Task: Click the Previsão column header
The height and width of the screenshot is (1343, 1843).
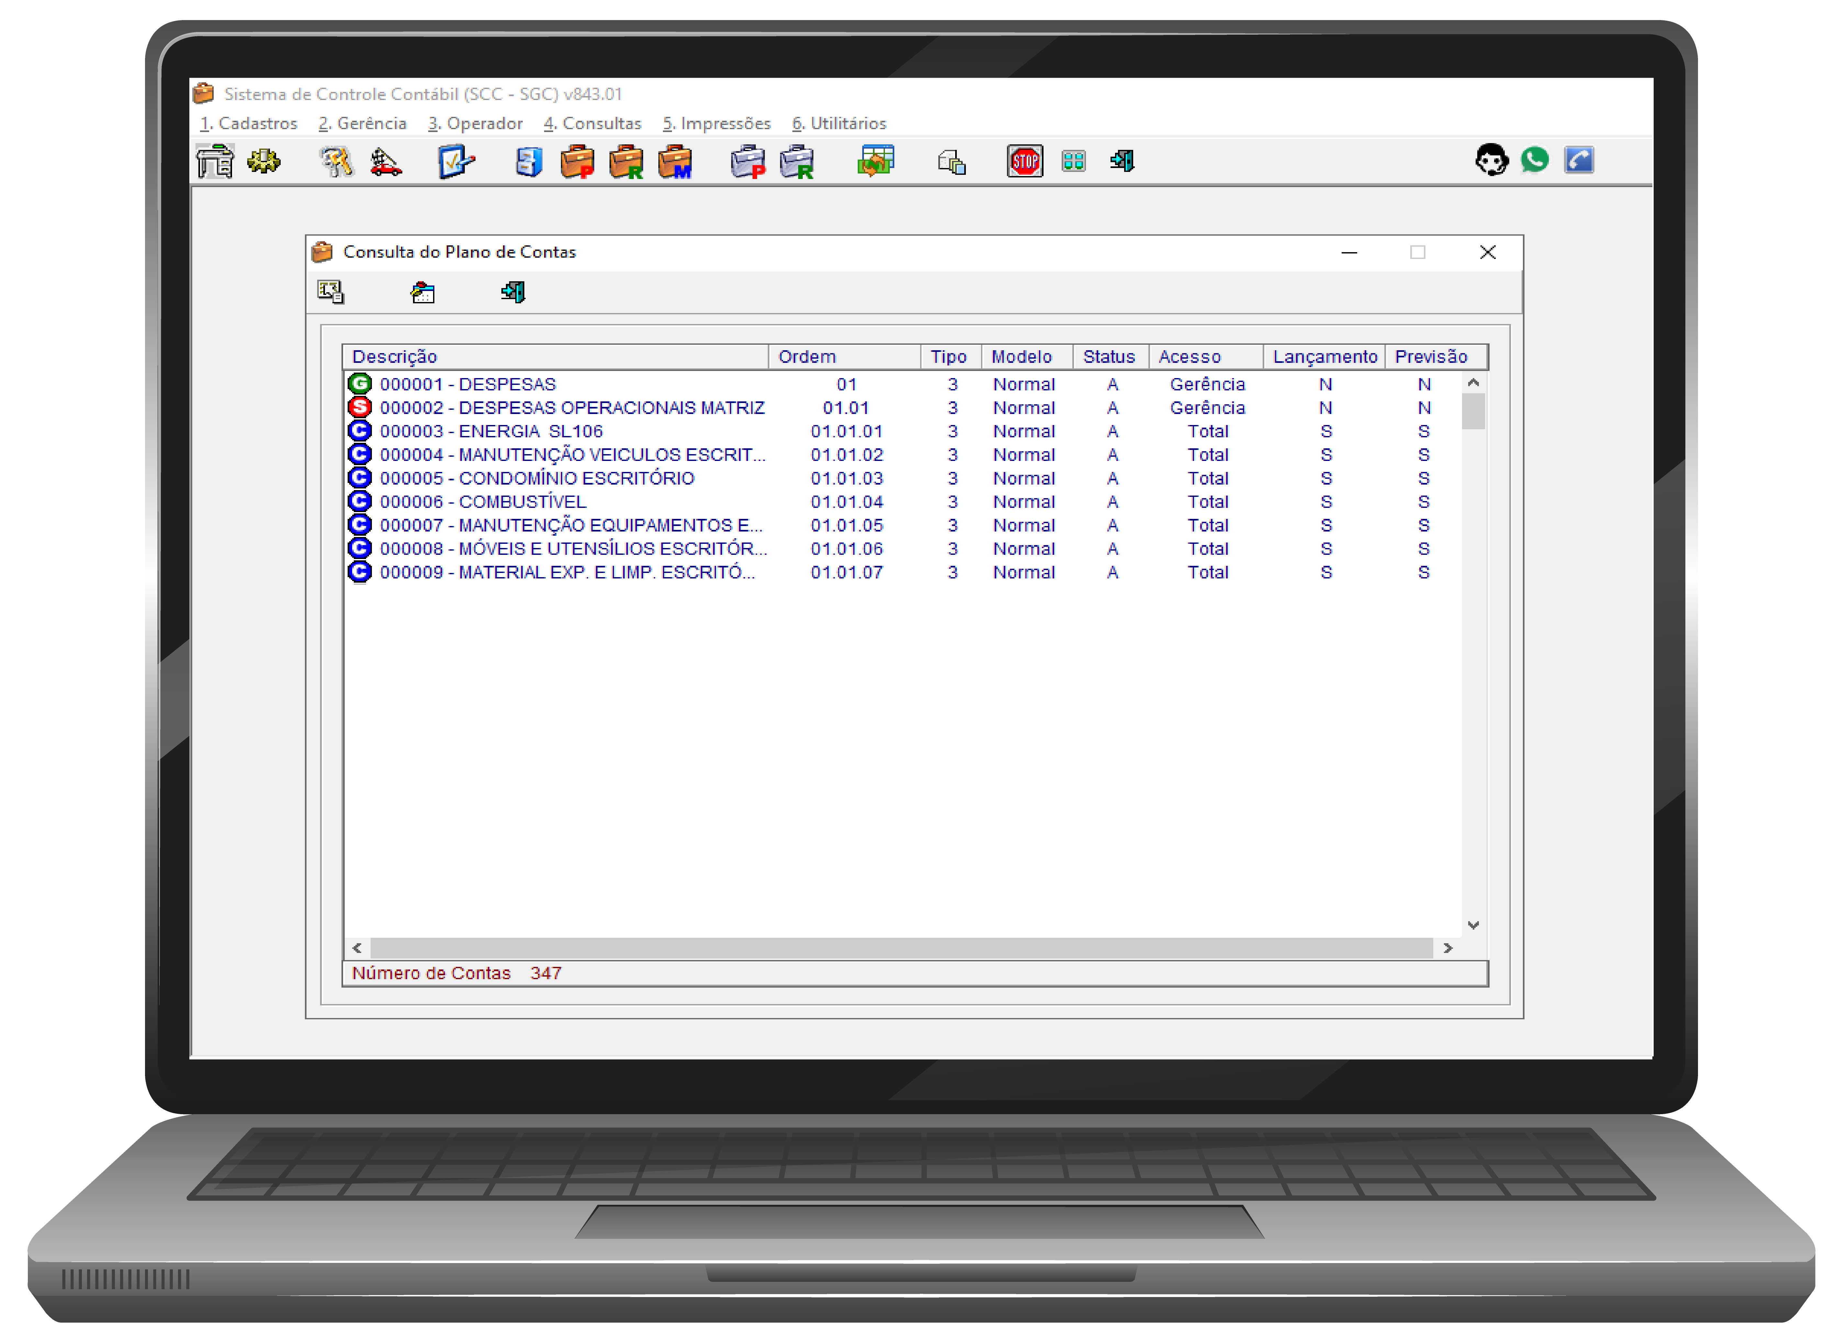Action: click(1436, 357)
